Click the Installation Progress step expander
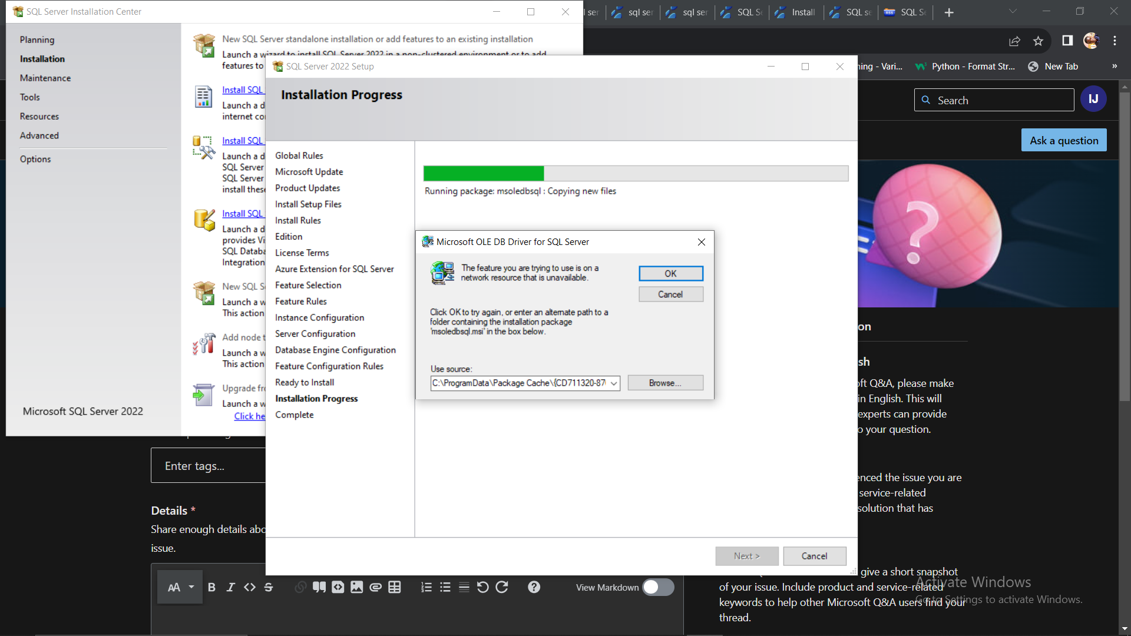 [316, 398]
